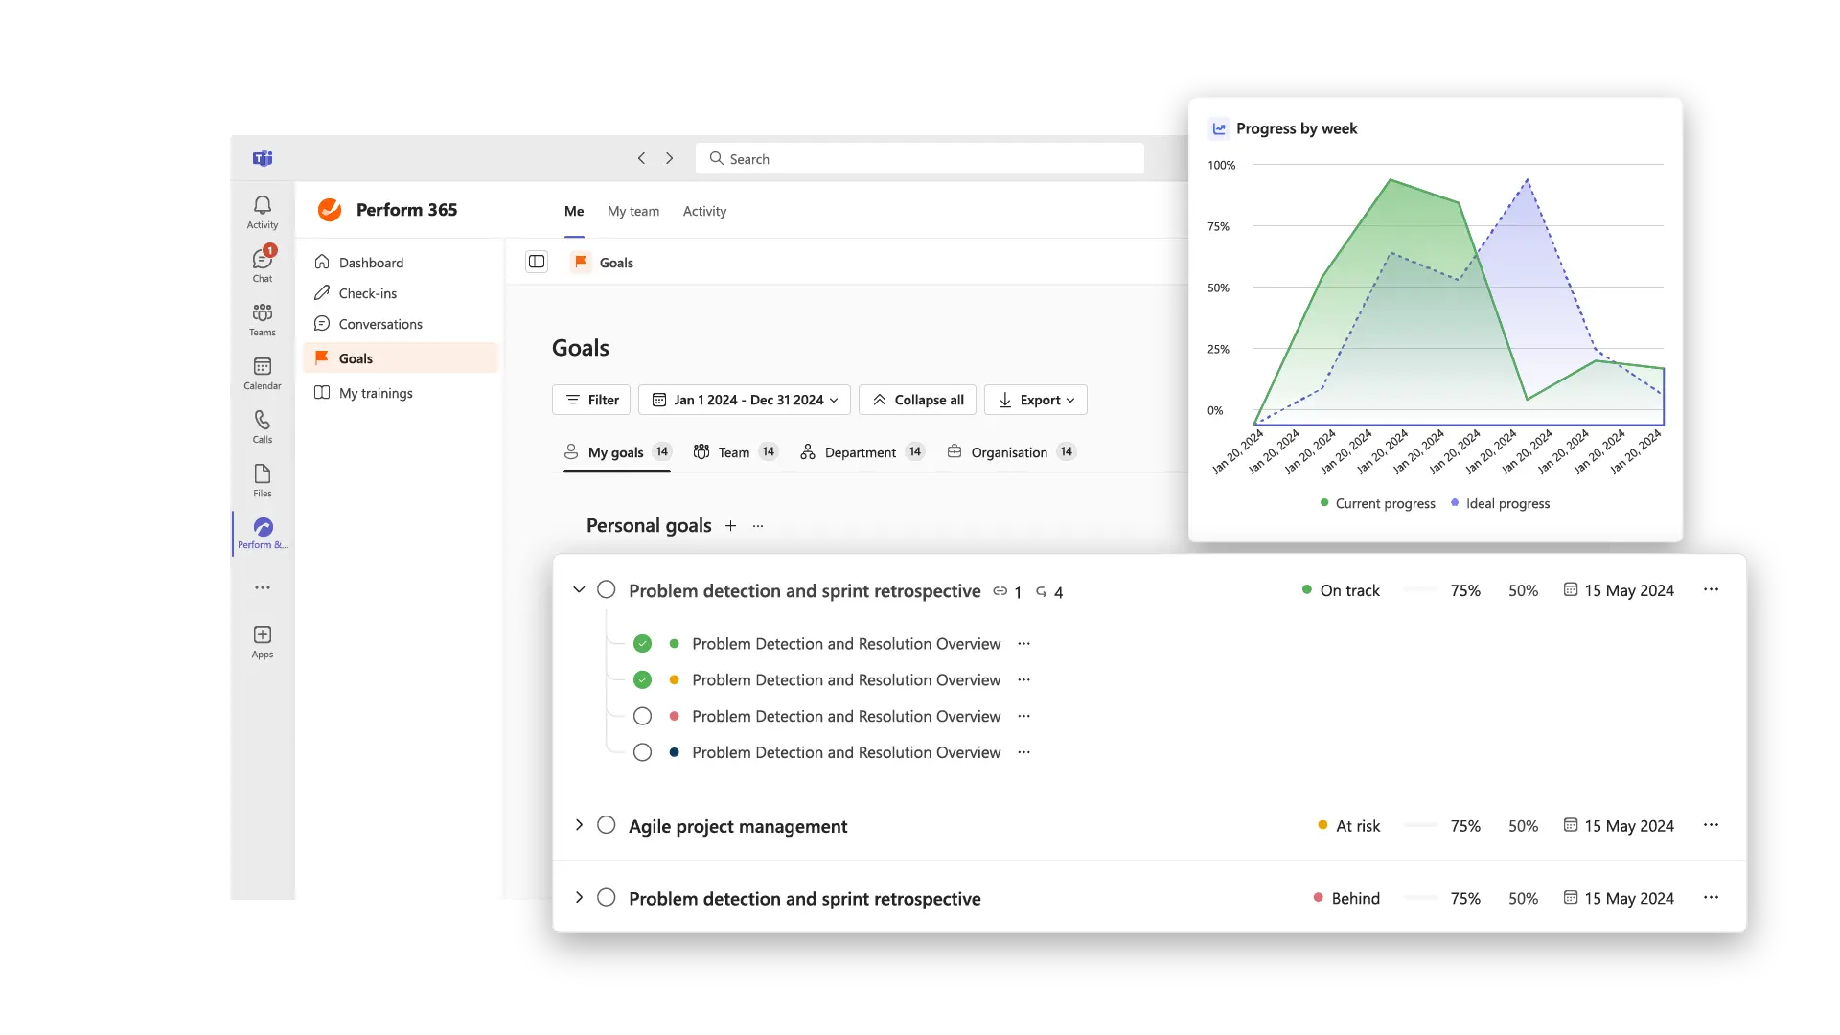The width and height of the screenshot is (1840, 1035).
Task: Add a new personal goal with plus icon
Action: [730, 526]
